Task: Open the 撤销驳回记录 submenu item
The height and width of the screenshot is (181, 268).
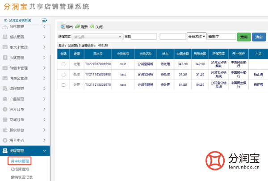Action: pos(22,177)
